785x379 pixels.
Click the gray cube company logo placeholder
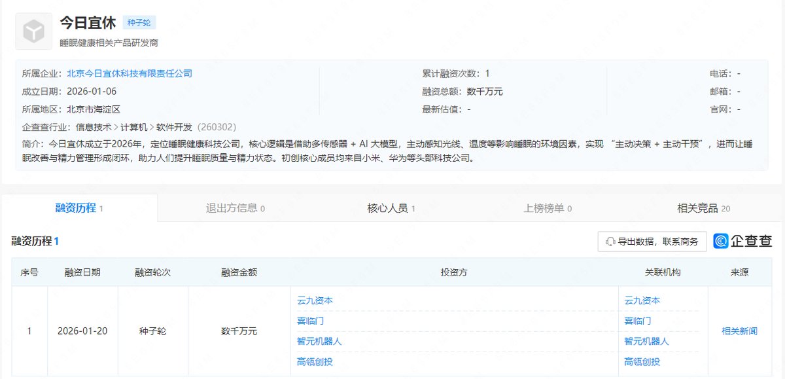point(33,31)
